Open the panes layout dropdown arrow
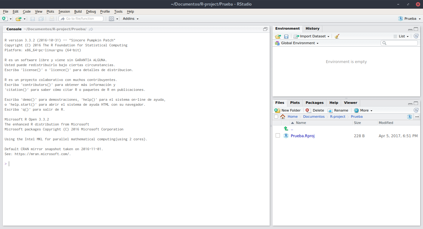Viewport: 423px width, 229px height. [x=117, y=19]
